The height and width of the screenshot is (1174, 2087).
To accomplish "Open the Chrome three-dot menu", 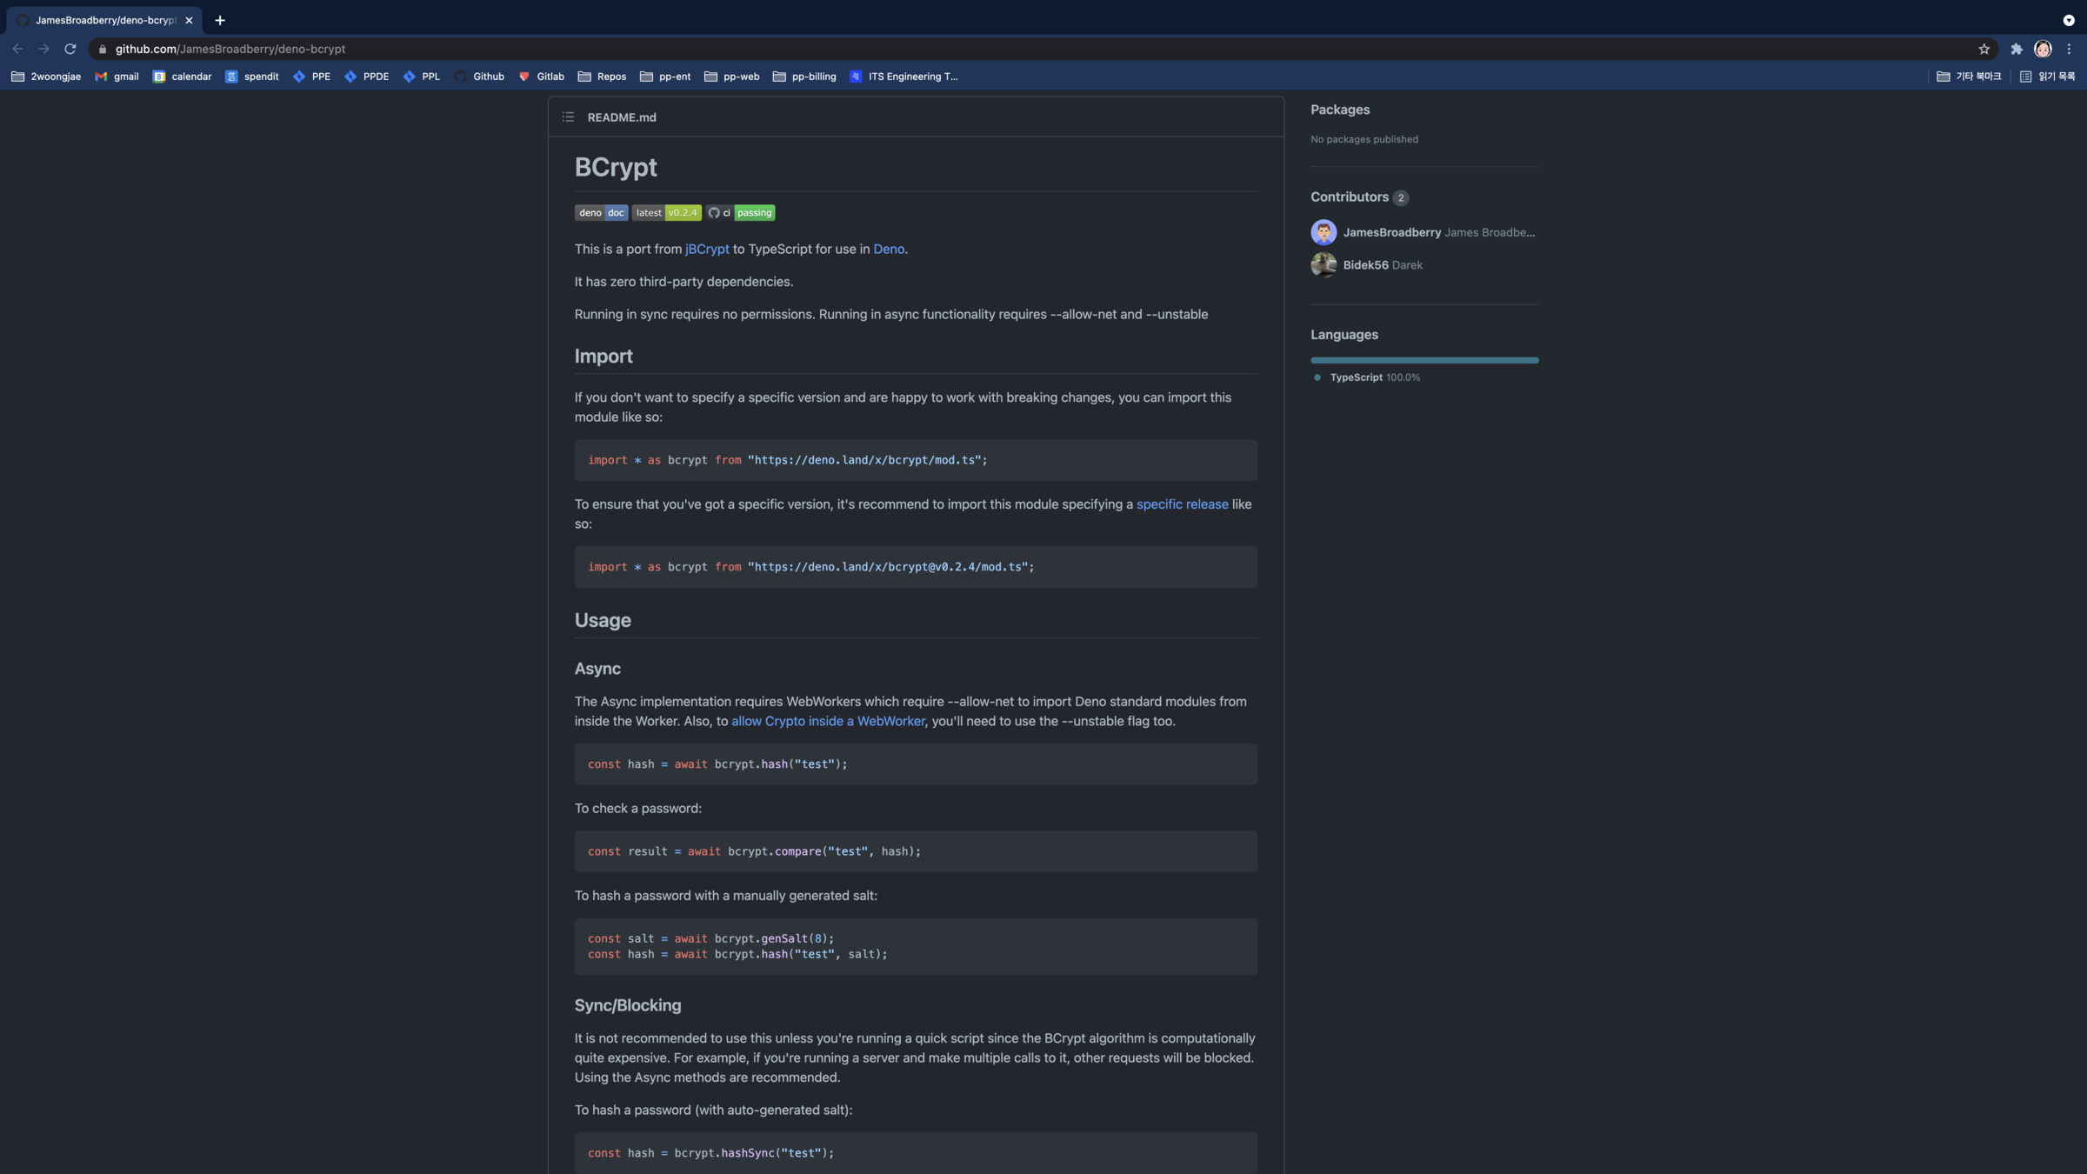I will tap(2070, 50).
